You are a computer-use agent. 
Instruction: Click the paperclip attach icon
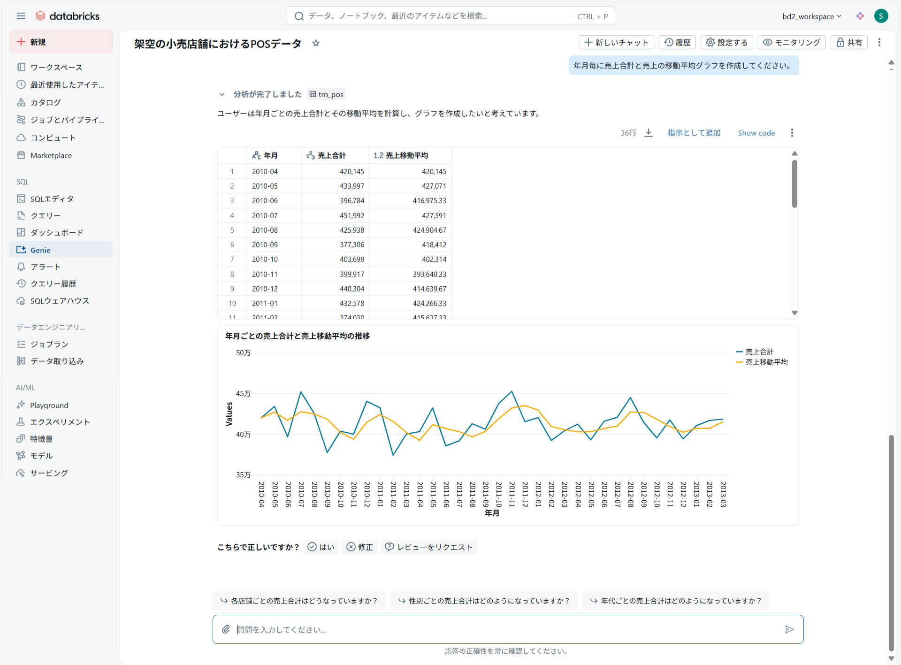(226, 629)
